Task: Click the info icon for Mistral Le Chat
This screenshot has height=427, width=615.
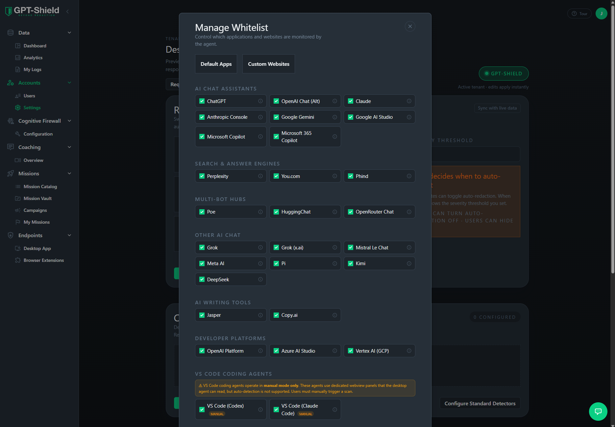Action: coord(409,247)
